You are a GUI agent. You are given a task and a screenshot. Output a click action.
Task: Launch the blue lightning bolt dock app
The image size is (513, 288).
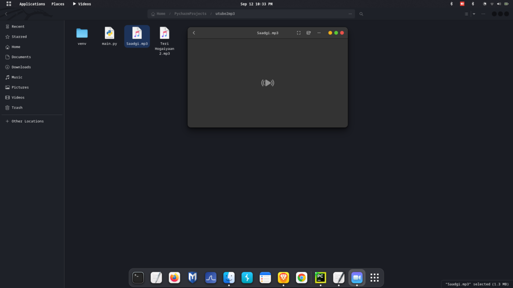point(247,277)
